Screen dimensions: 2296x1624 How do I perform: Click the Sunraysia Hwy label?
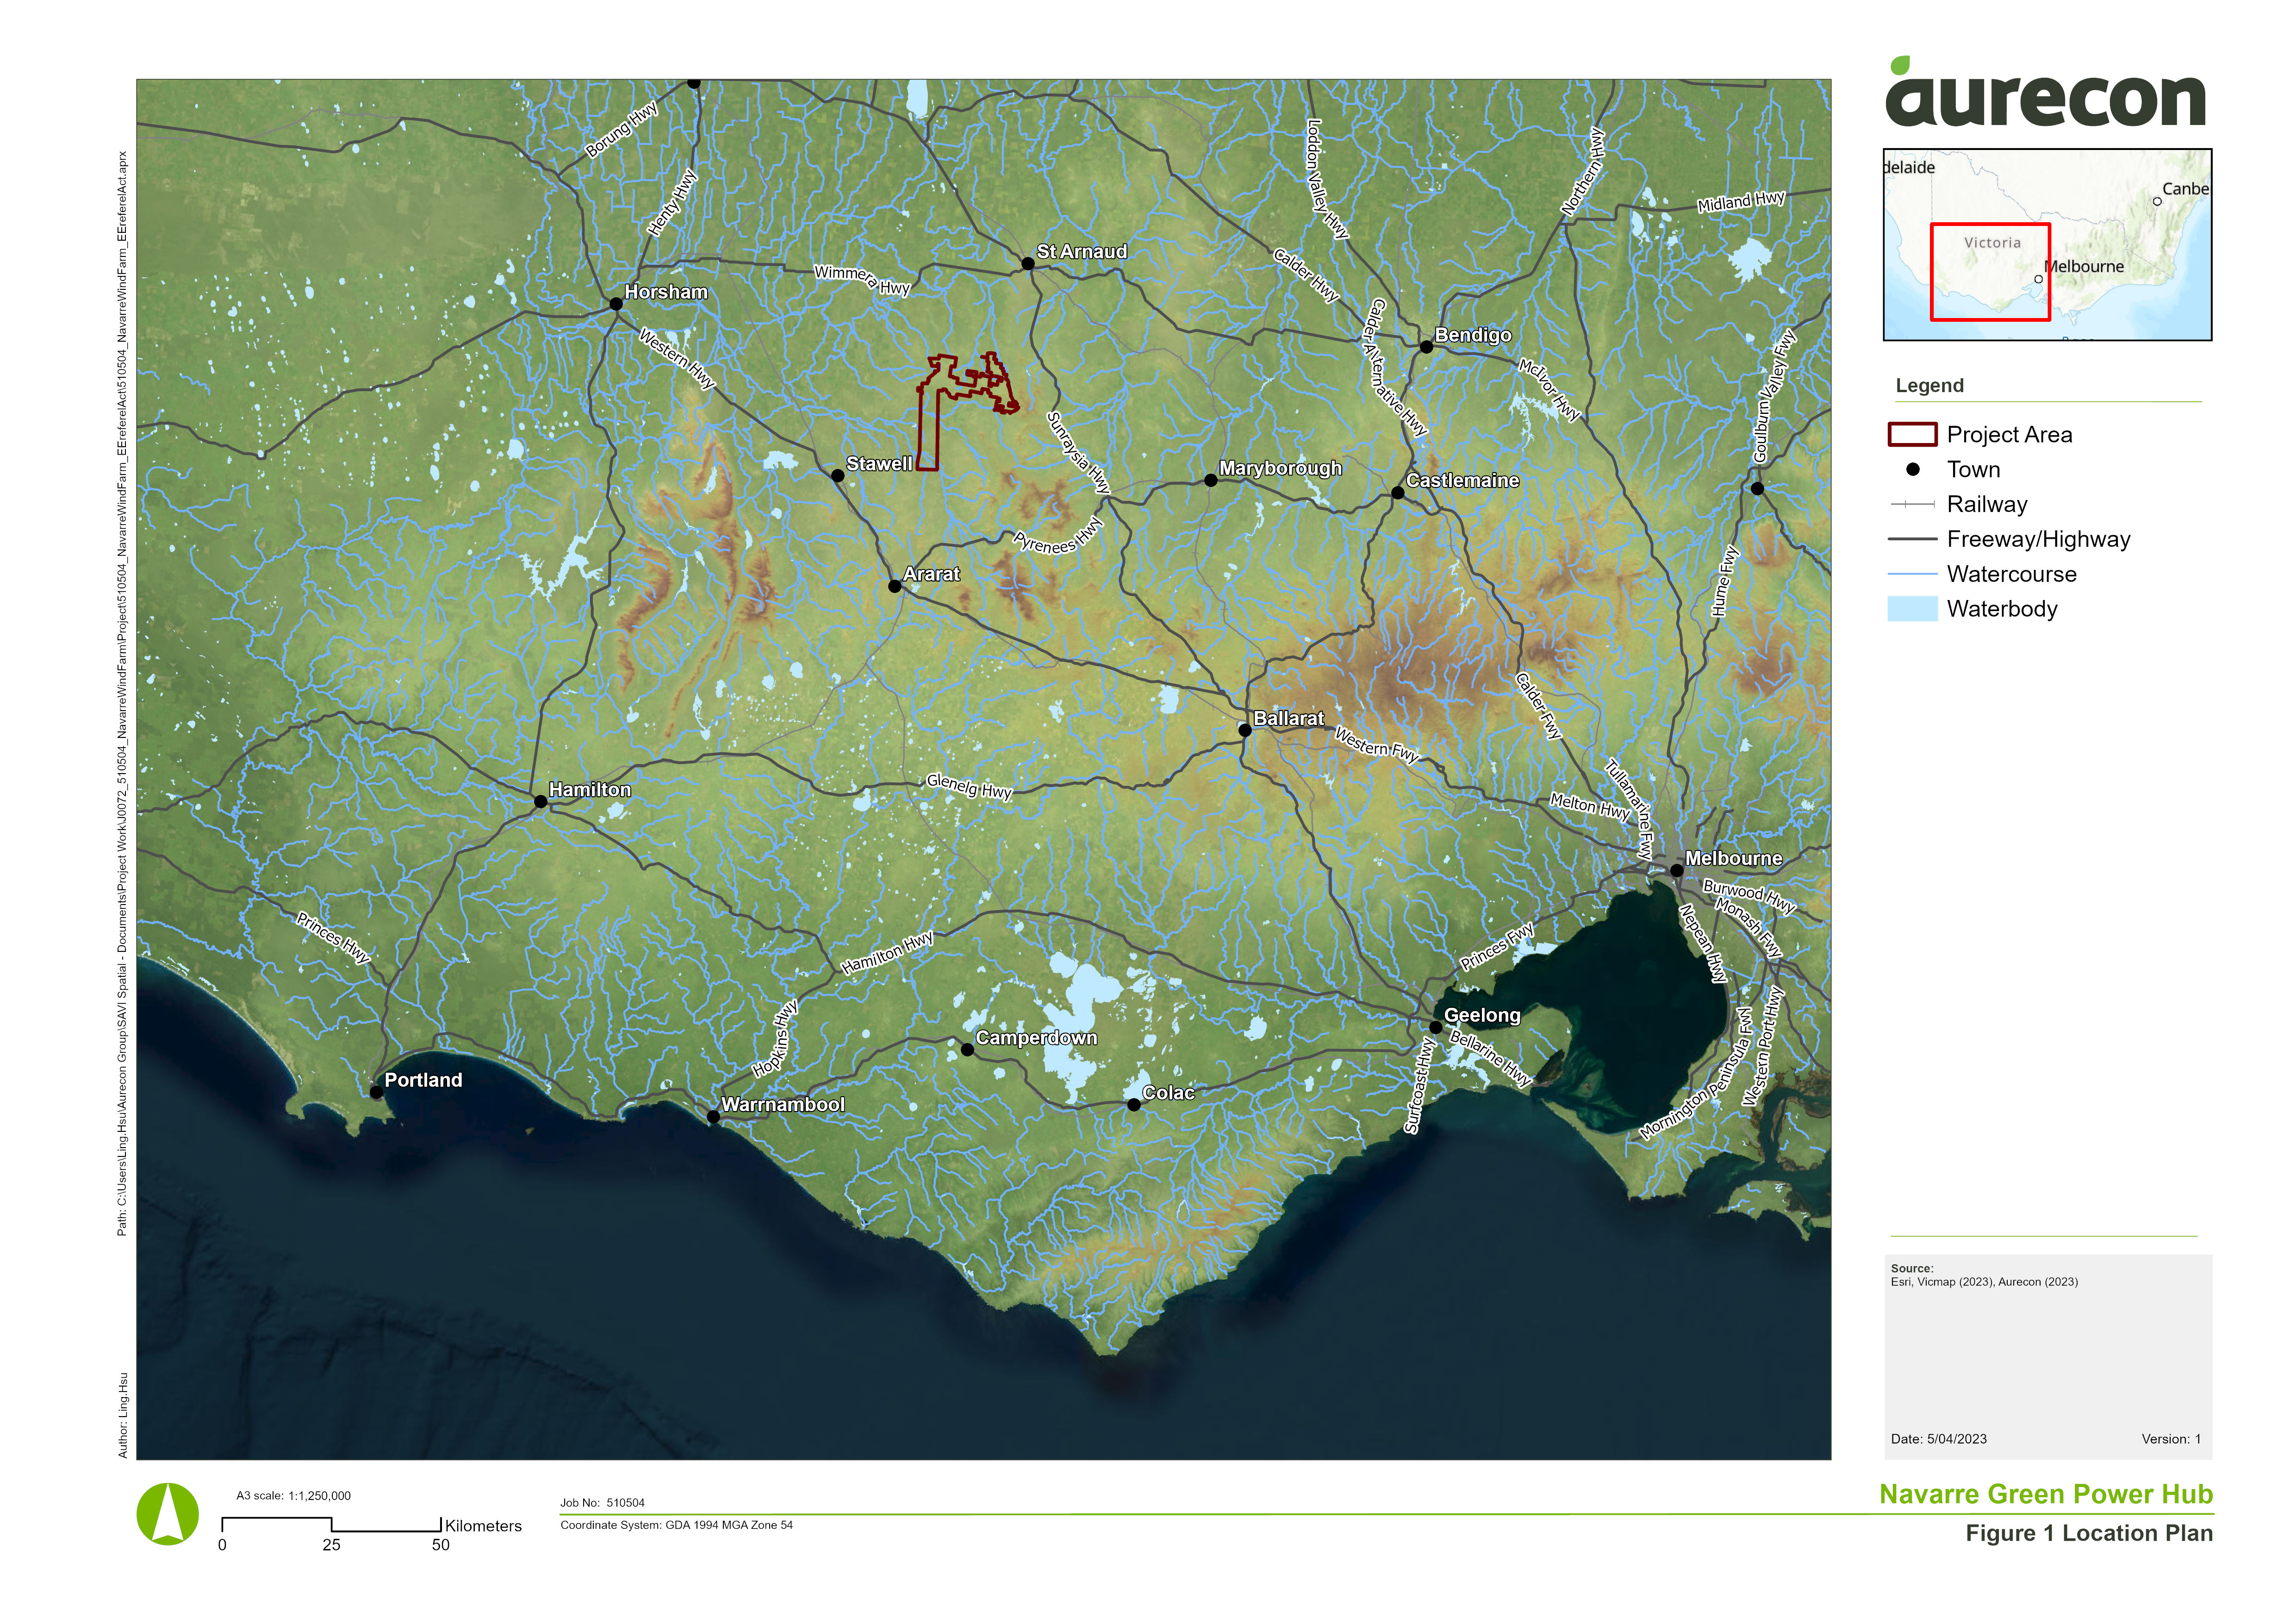(1078, 453)
